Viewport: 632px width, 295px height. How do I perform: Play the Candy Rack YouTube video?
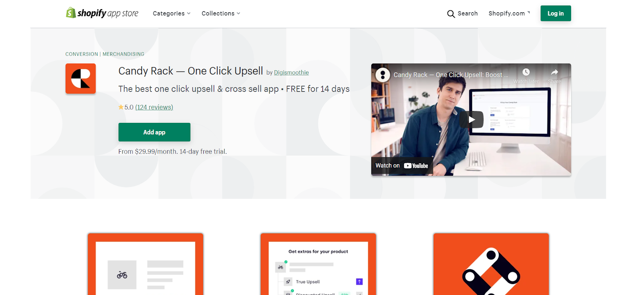471,120
